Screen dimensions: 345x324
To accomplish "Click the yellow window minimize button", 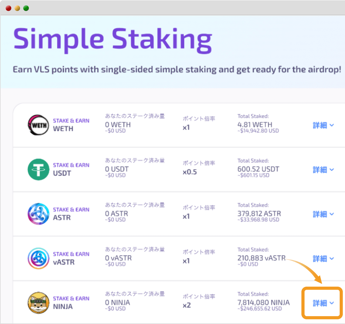I will pyautogui.click(x=17, y=8).
